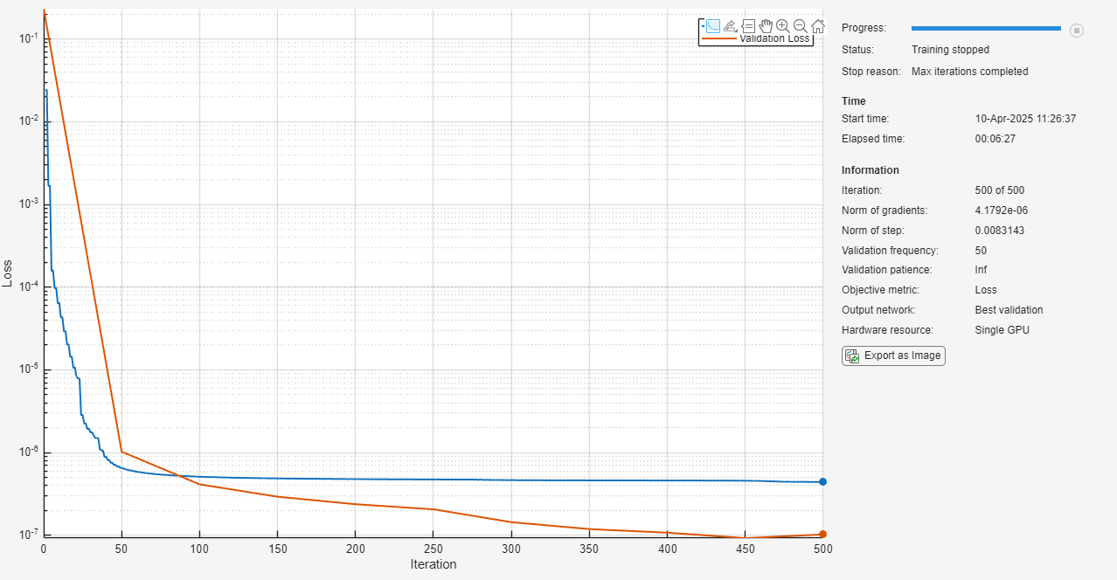Select the pan hand tool

pos(766,26)
